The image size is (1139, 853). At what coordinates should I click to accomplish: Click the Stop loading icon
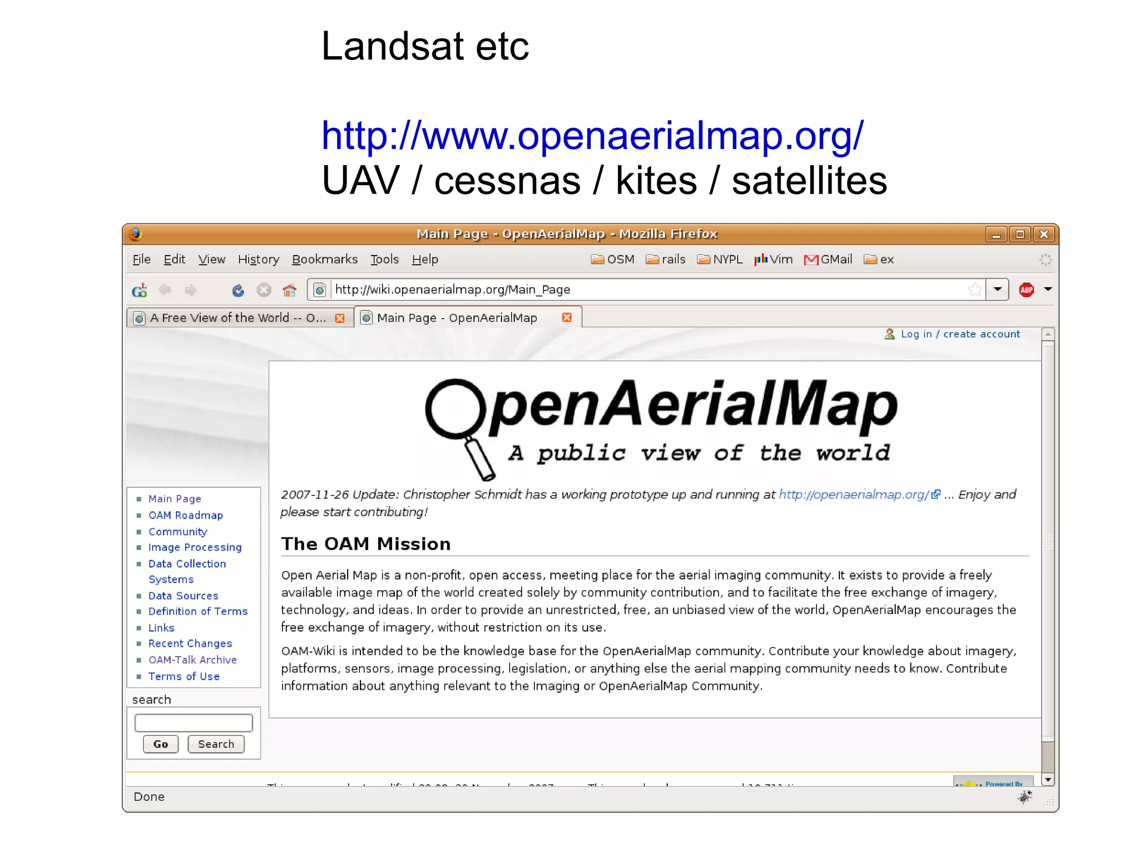point(264,290)
